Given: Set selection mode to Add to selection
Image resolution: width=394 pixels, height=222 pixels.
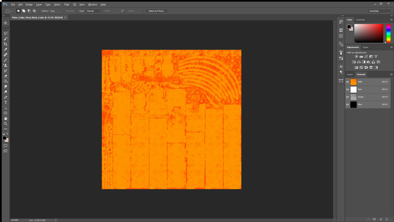Looking at the screenshot, I should (24, 11).
